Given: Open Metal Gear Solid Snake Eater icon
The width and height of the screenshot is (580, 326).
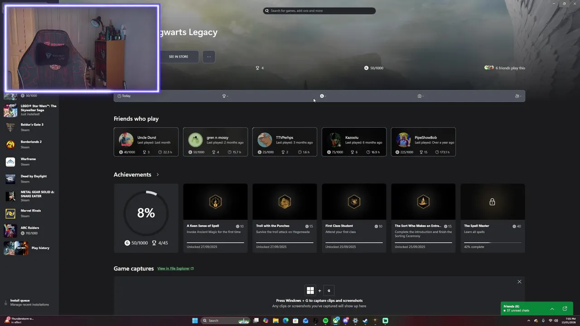Looking at the screenshot, I should [x=10, y=196].
